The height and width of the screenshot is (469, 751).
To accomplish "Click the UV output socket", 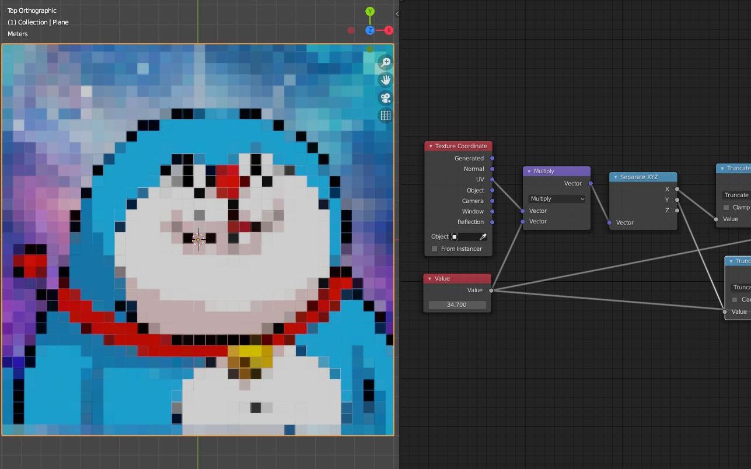I will point(492,179).
